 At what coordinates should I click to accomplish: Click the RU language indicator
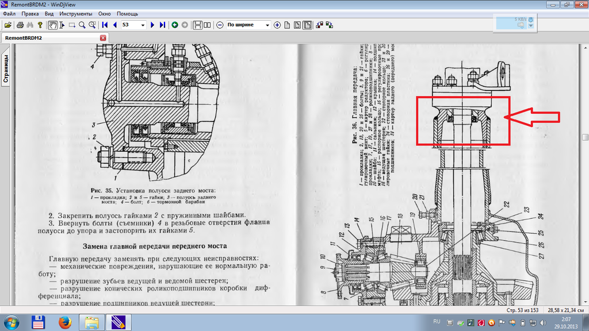pyautogui.click(x=437, y=322)
